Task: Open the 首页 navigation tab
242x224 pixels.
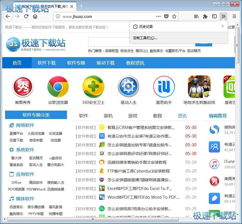Action: point(17,63)
